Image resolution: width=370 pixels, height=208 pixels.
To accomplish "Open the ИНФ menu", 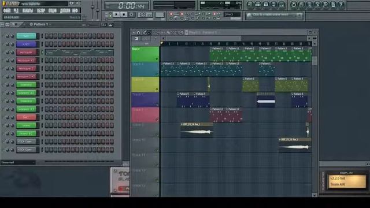I will coord(75,10).
